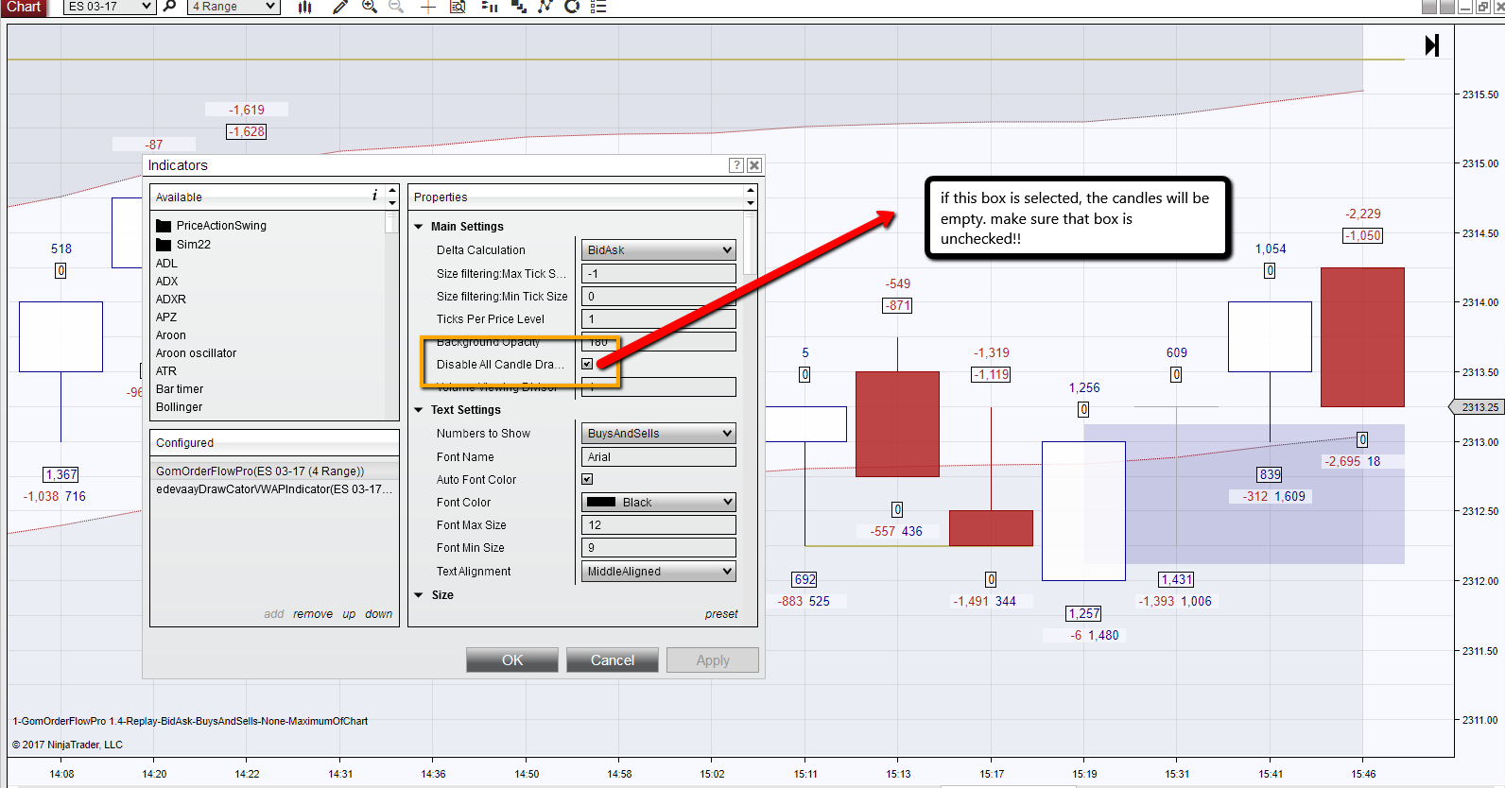Viewport: 1505px width, 788px height.
Task: Click the Ticks Per Price Level field
Action: click(x=658, y=319)
